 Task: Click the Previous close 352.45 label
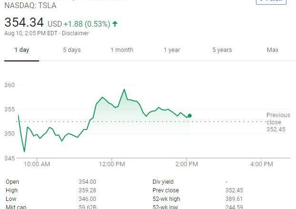pyautogui.click(x=278, y=122)
